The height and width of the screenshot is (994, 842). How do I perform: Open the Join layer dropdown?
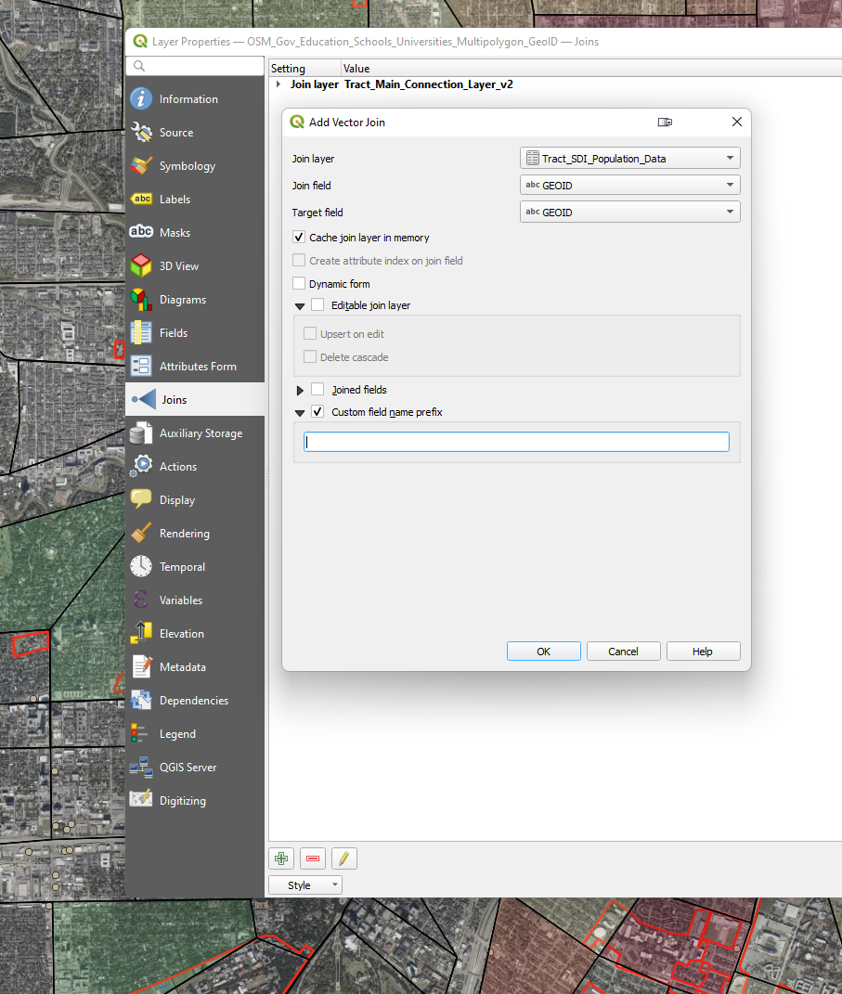point(630,159)
